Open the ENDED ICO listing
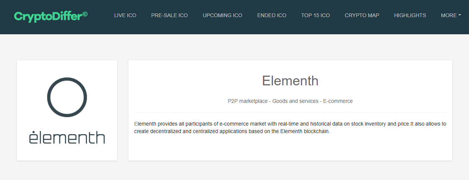This screenshot has height=180, width=469. [x=272, y=15]
